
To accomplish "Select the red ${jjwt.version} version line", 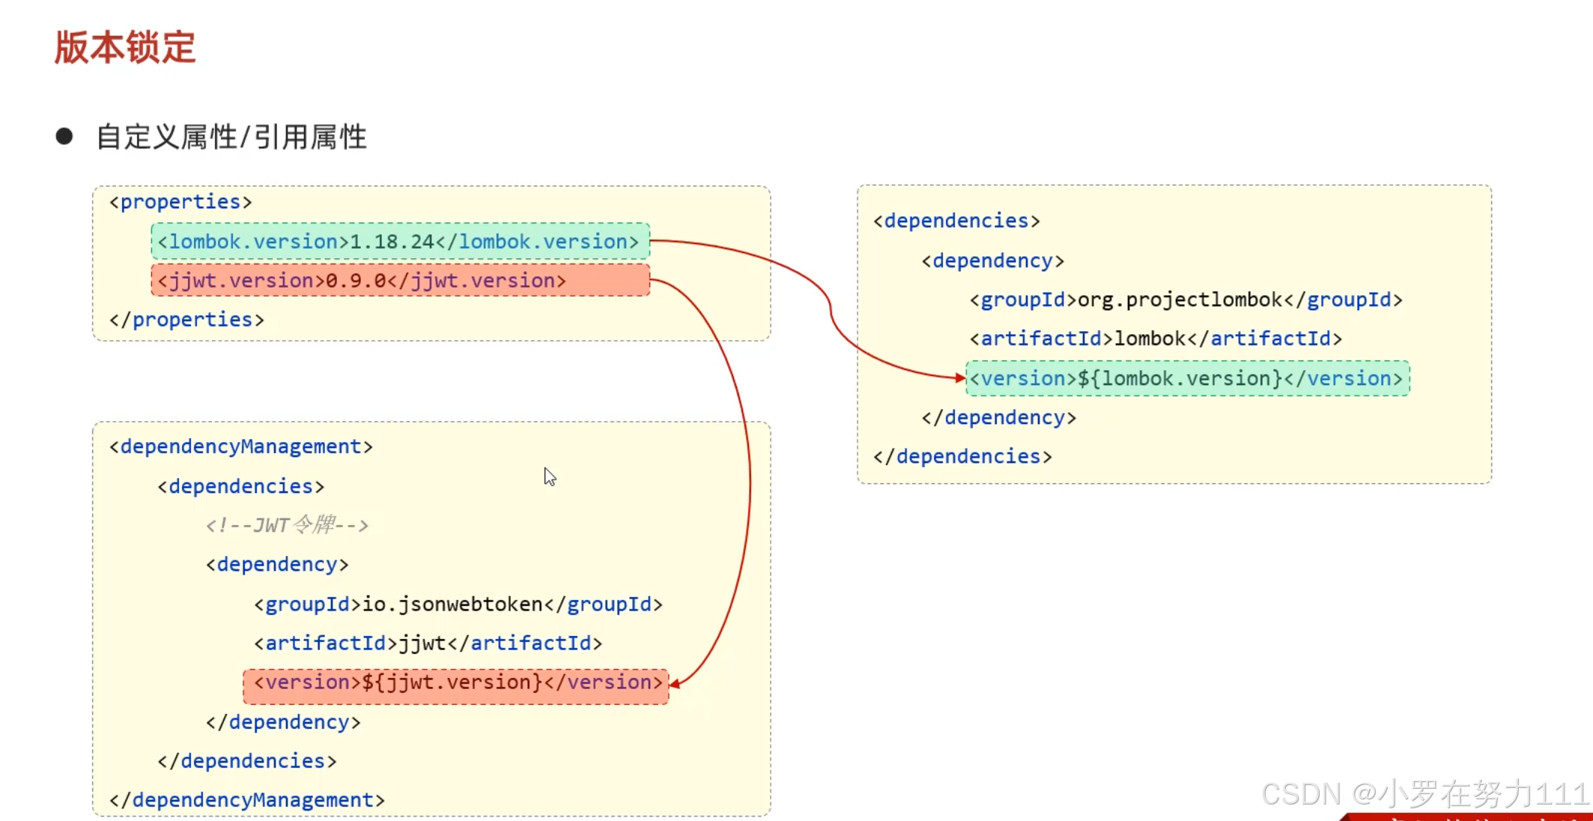I will coord(455,682).
